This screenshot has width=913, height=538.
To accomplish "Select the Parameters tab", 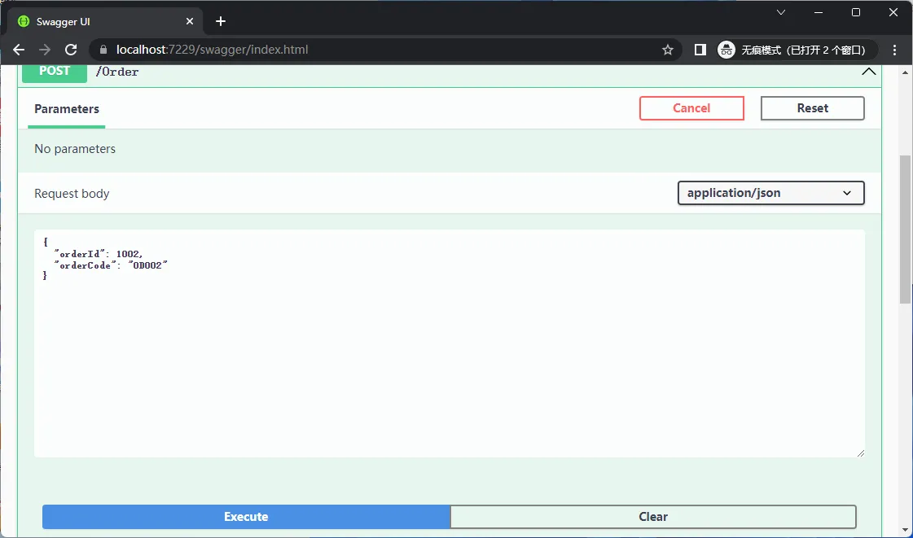I will pyautogui.click(x=67, y=109).
